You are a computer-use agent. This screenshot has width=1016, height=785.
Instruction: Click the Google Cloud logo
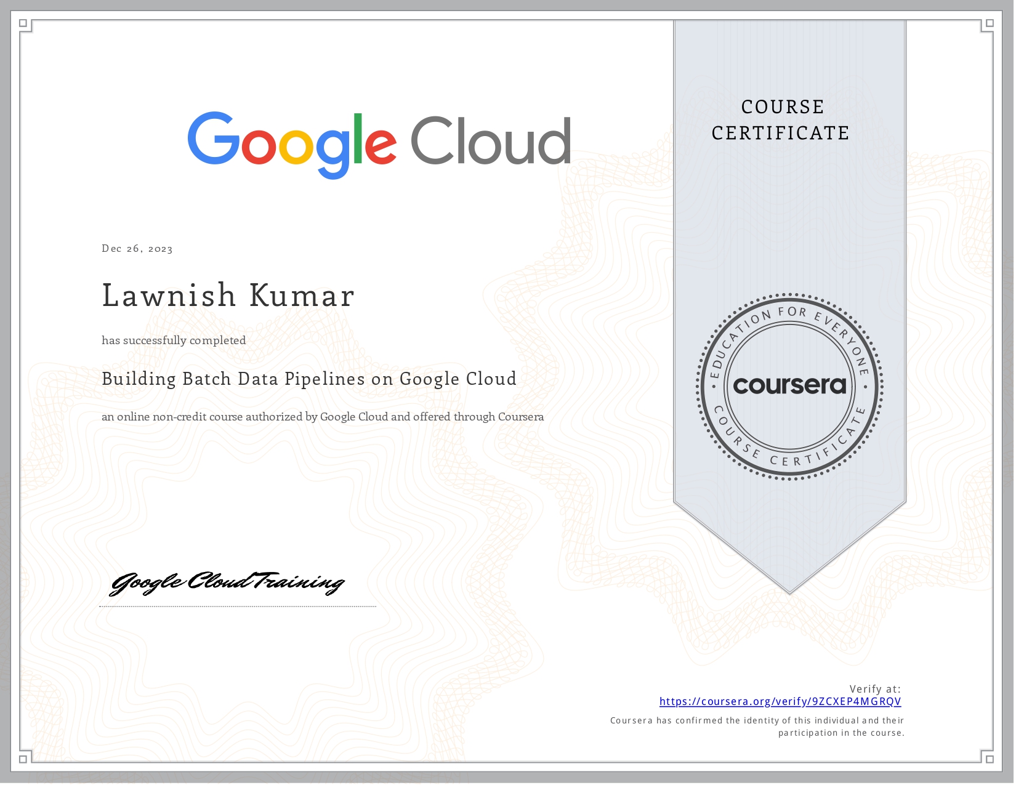pyautogui.click(x=379, y=142)
